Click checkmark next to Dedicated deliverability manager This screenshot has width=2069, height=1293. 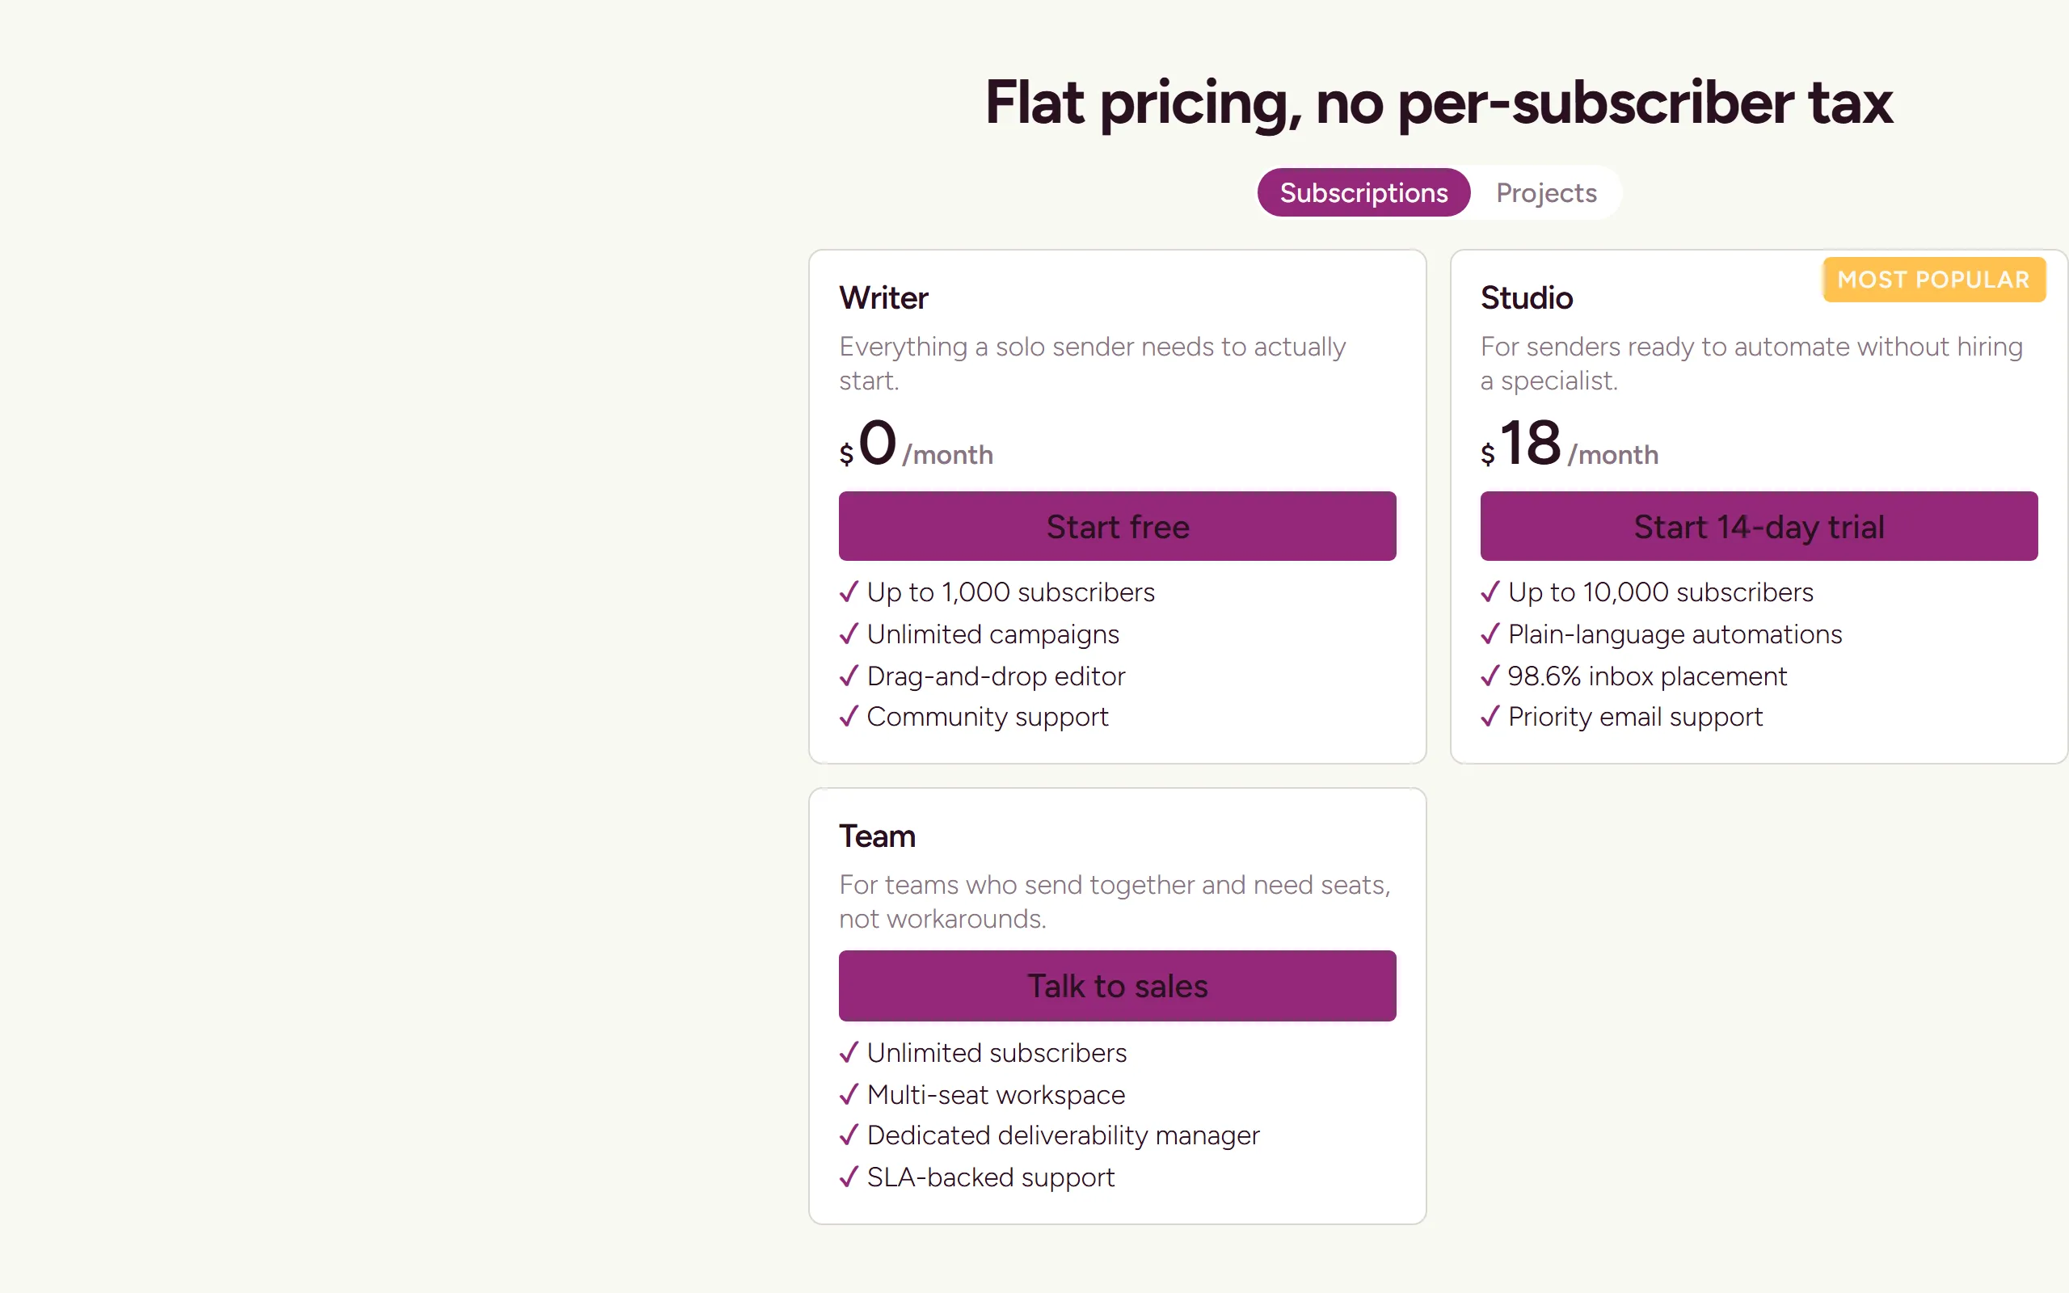click(849, 1135)
